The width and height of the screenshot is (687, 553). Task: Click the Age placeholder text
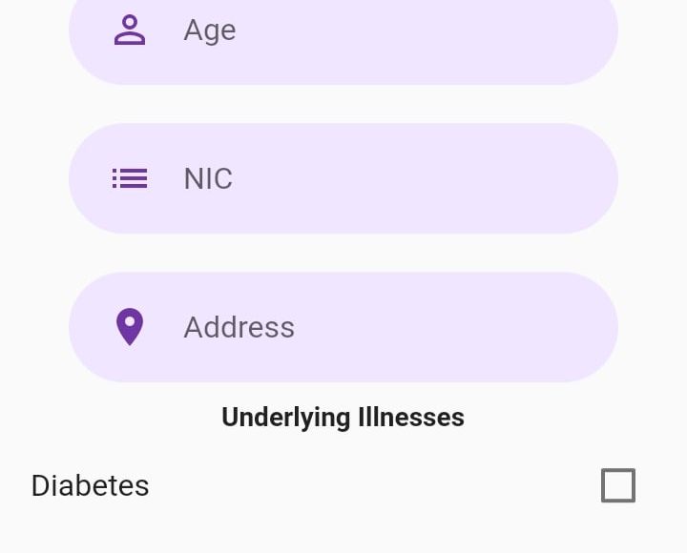210,30
